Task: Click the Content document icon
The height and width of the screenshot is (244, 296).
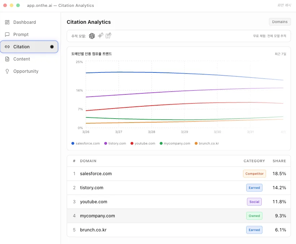Action: (7, 59)
